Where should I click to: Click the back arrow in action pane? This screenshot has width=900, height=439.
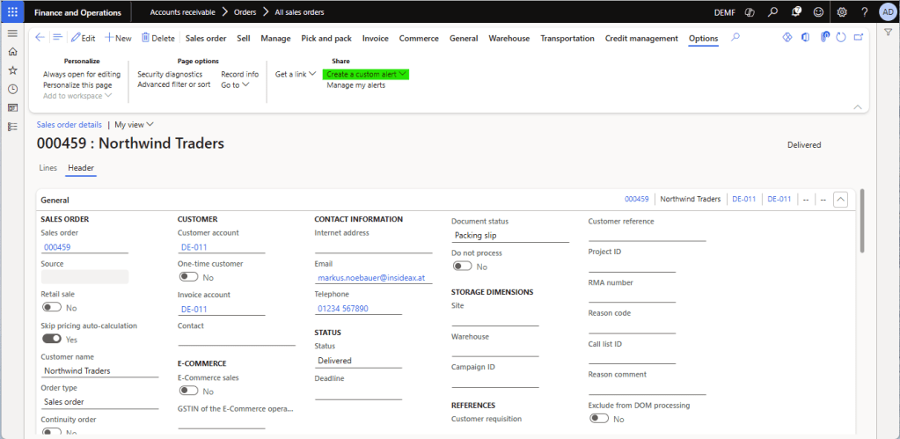click(x=40, y=38)
